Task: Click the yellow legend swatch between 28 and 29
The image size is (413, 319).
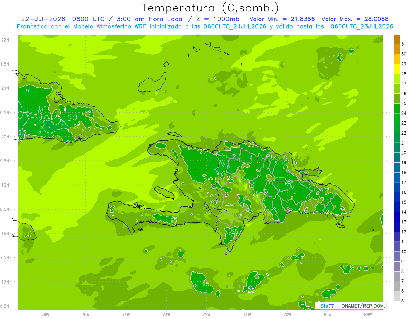Action: (x=397, y=69)
